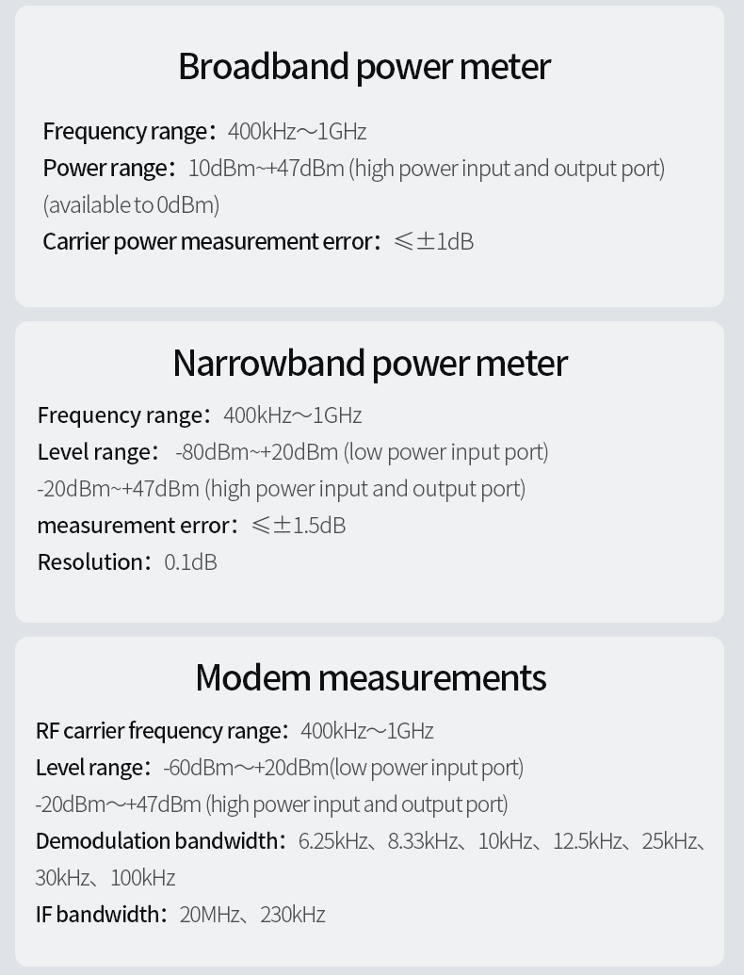This screenshot has height=975, width=744.
Task: Click the "(available to 0dBm)" note
Action: click(x=131, y=204)
